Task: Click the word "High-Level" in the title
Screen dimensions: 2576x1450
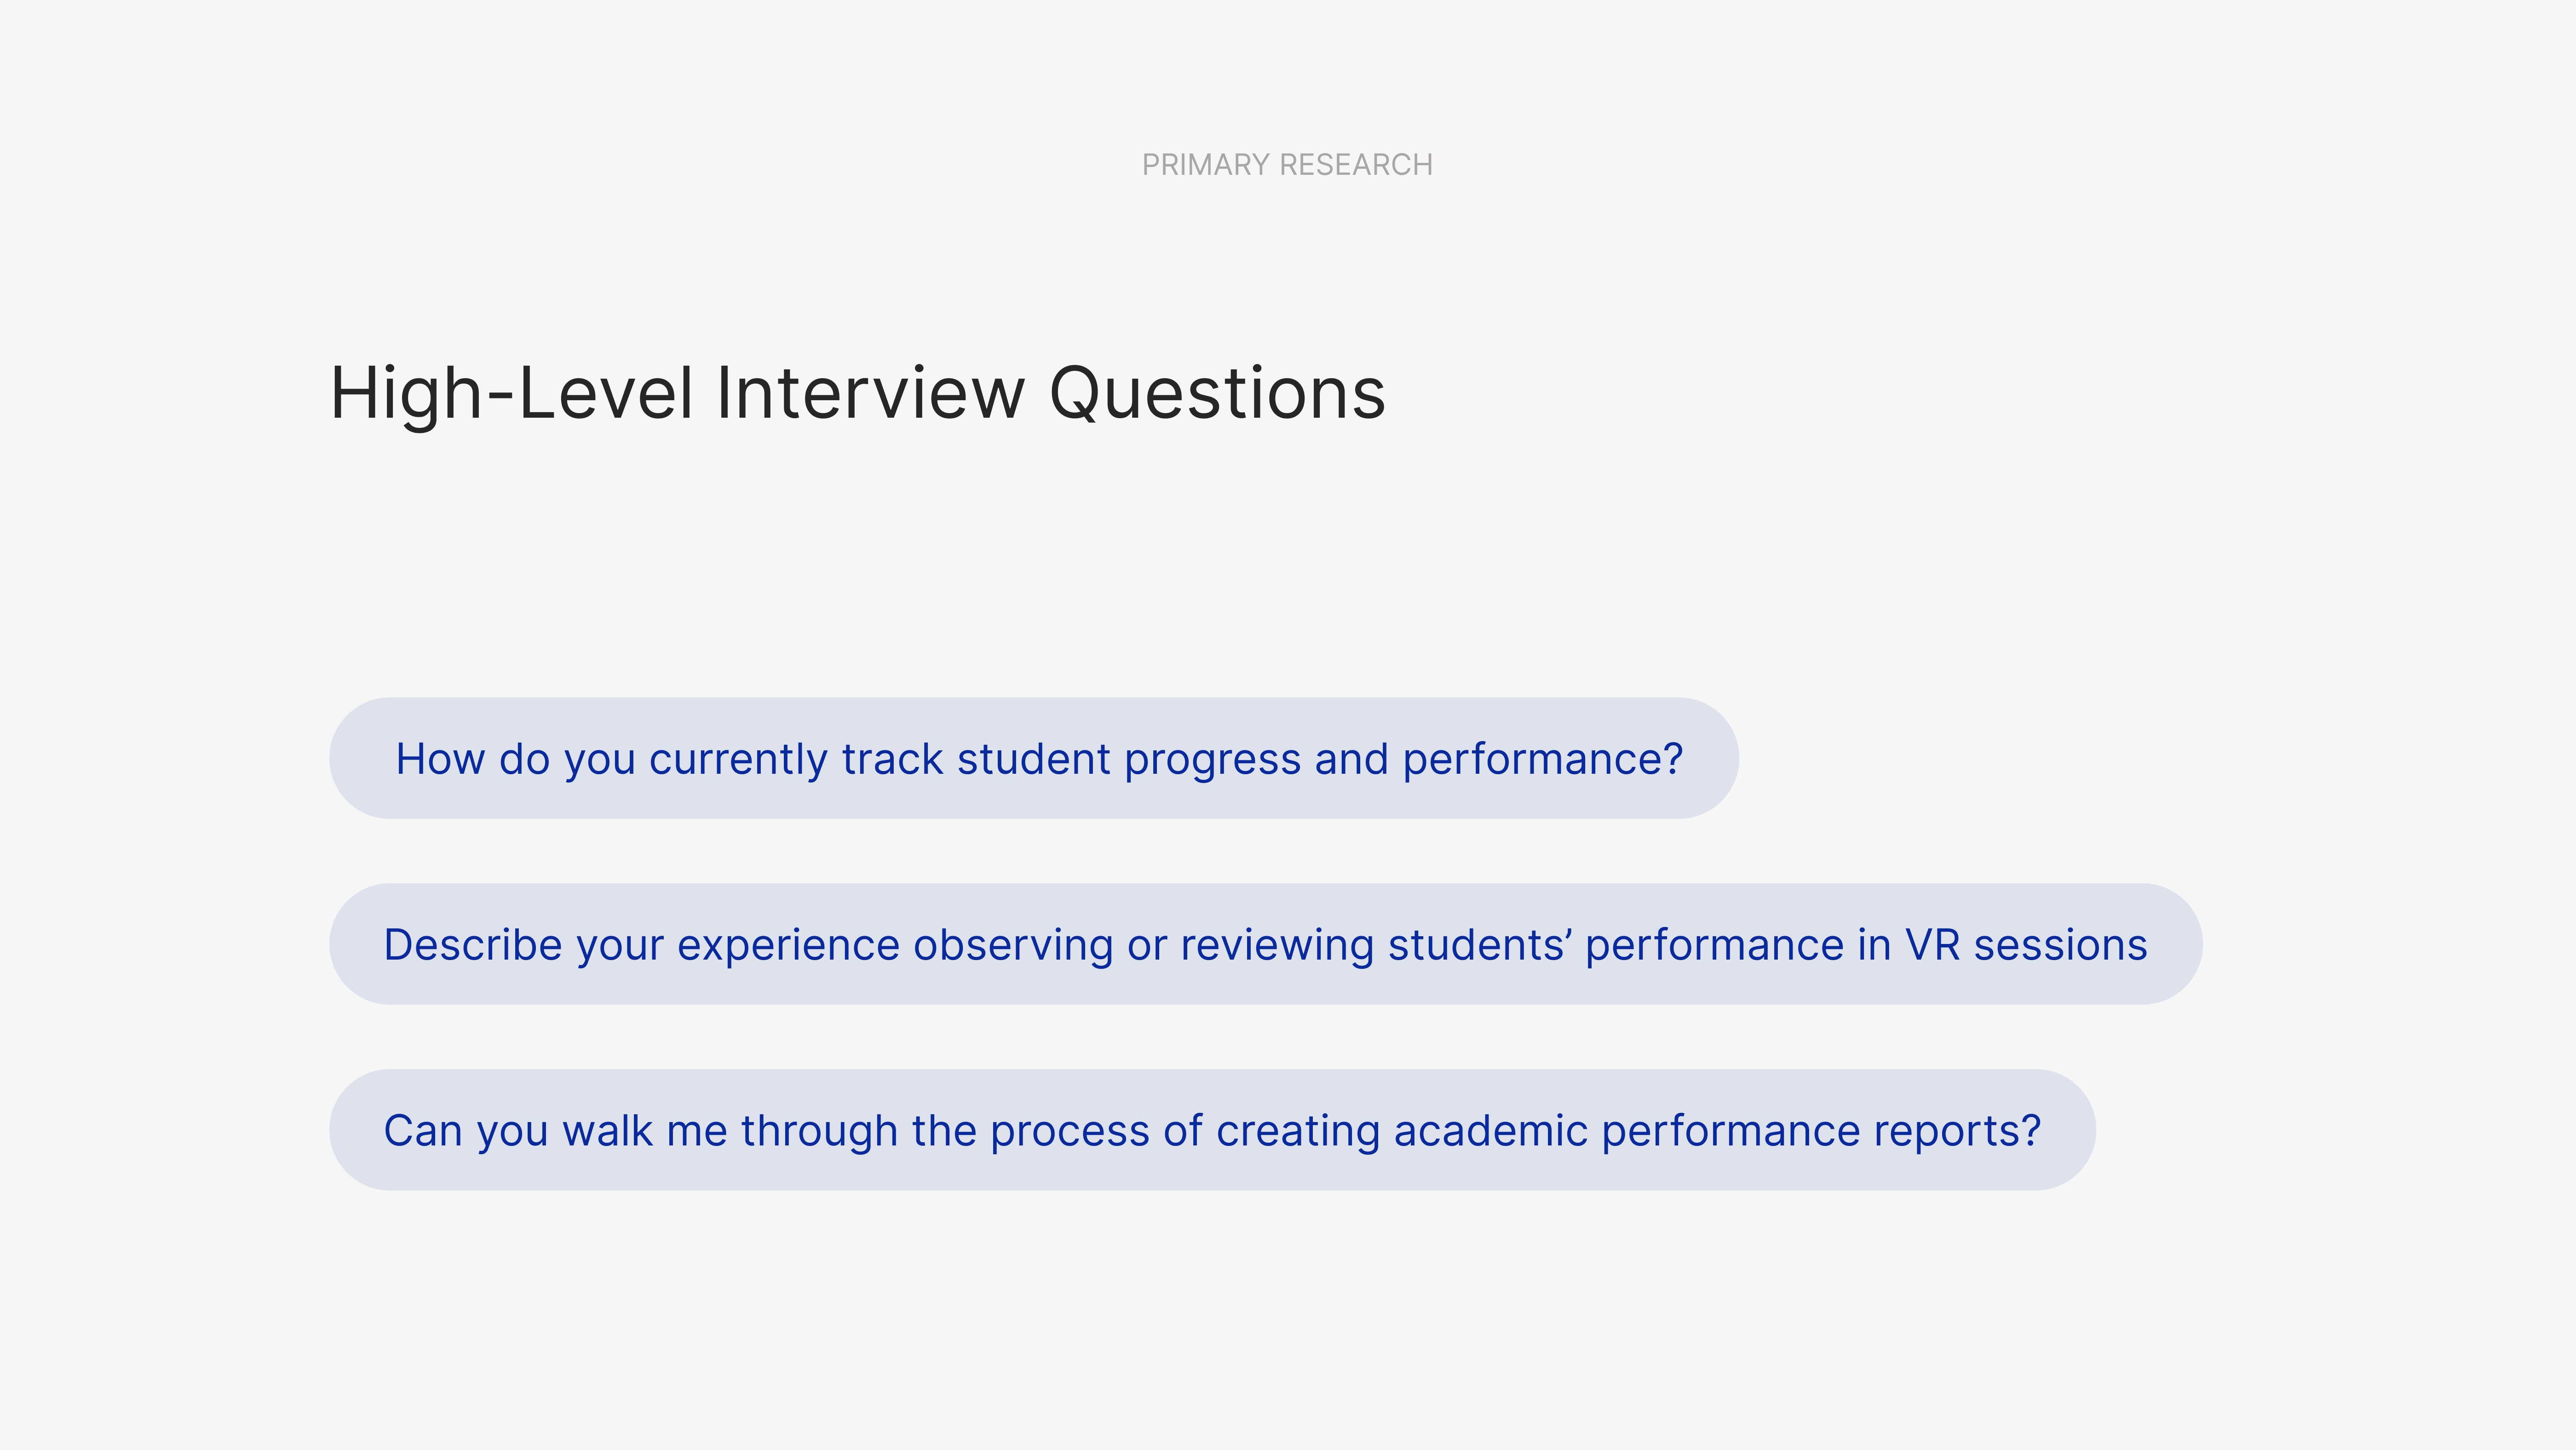Action: pyautogui.click(x=511, y=393)
